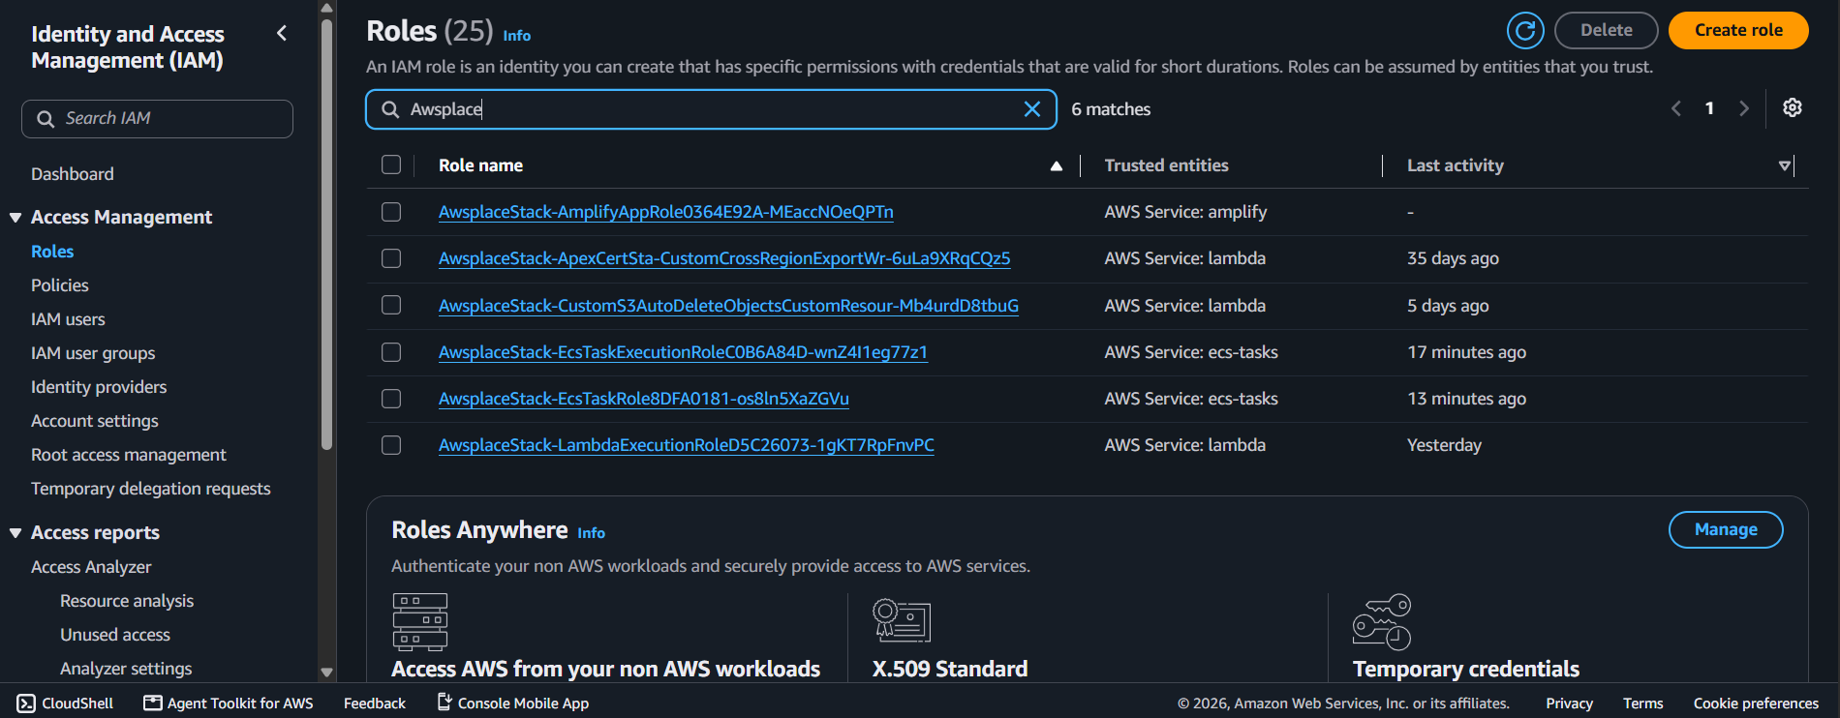Image resolution: width=1840 pixels, height=718 pixels.
Task: Click magnifier icon in roles filter box
Action: [x=390, y=109]
